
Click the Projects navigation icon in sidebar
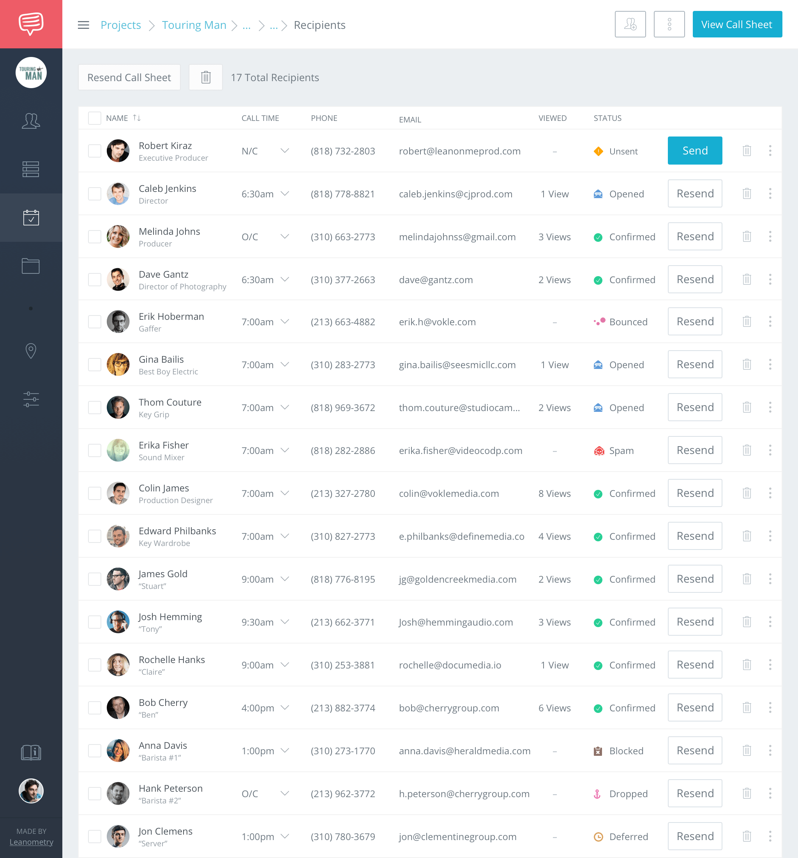point(30,266)
